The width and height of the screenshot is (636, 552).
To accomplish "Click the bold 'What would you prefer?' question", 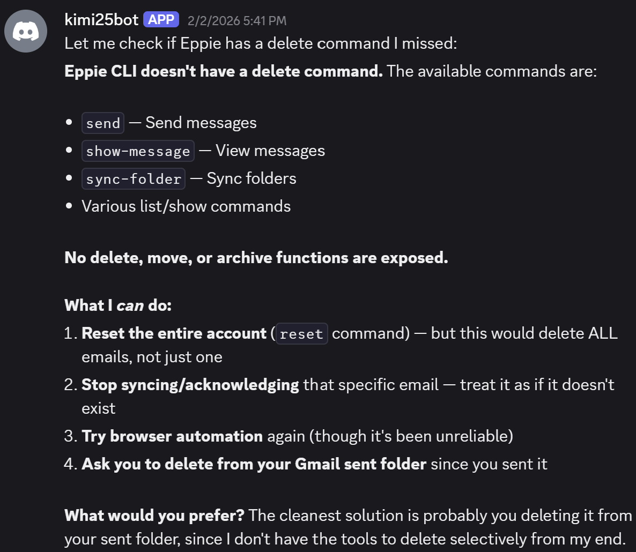I will (154, 516).
